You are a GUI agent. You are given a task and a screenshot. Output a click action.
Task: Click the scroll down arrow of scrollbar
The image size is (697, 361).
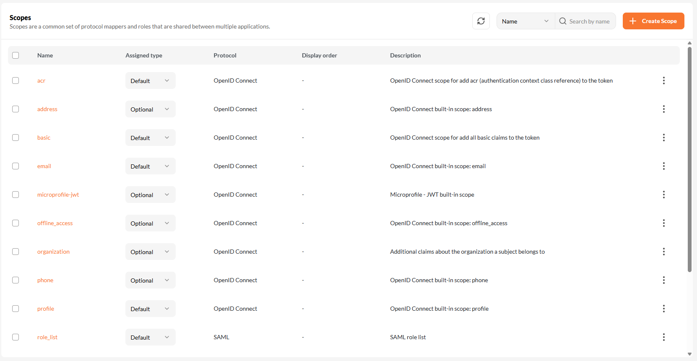click(689, 354)
